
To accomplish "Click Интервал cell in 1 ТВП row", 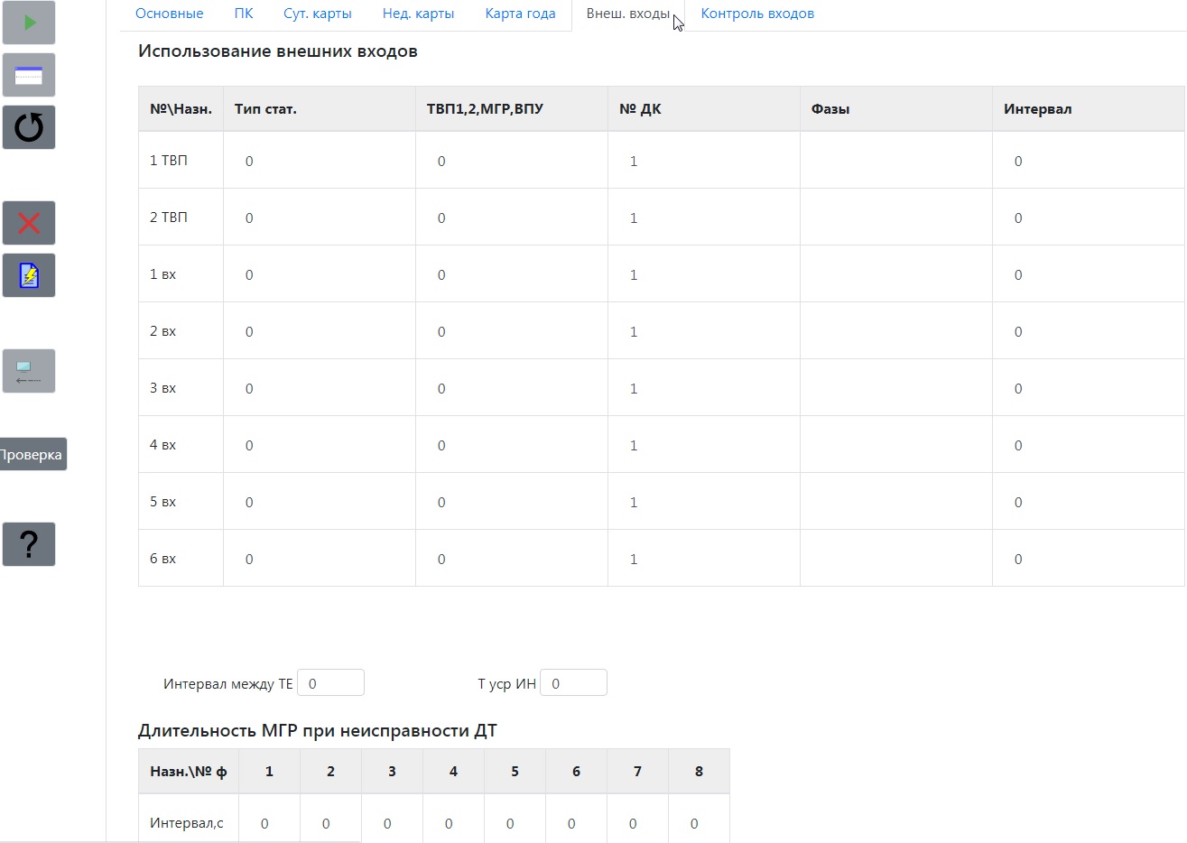I will pos(1089,161).
